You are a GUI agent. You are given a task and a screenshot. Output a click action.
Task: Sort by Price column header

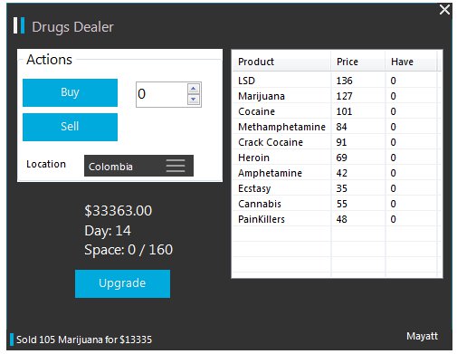pyautogui.click(x=358, y=62)
